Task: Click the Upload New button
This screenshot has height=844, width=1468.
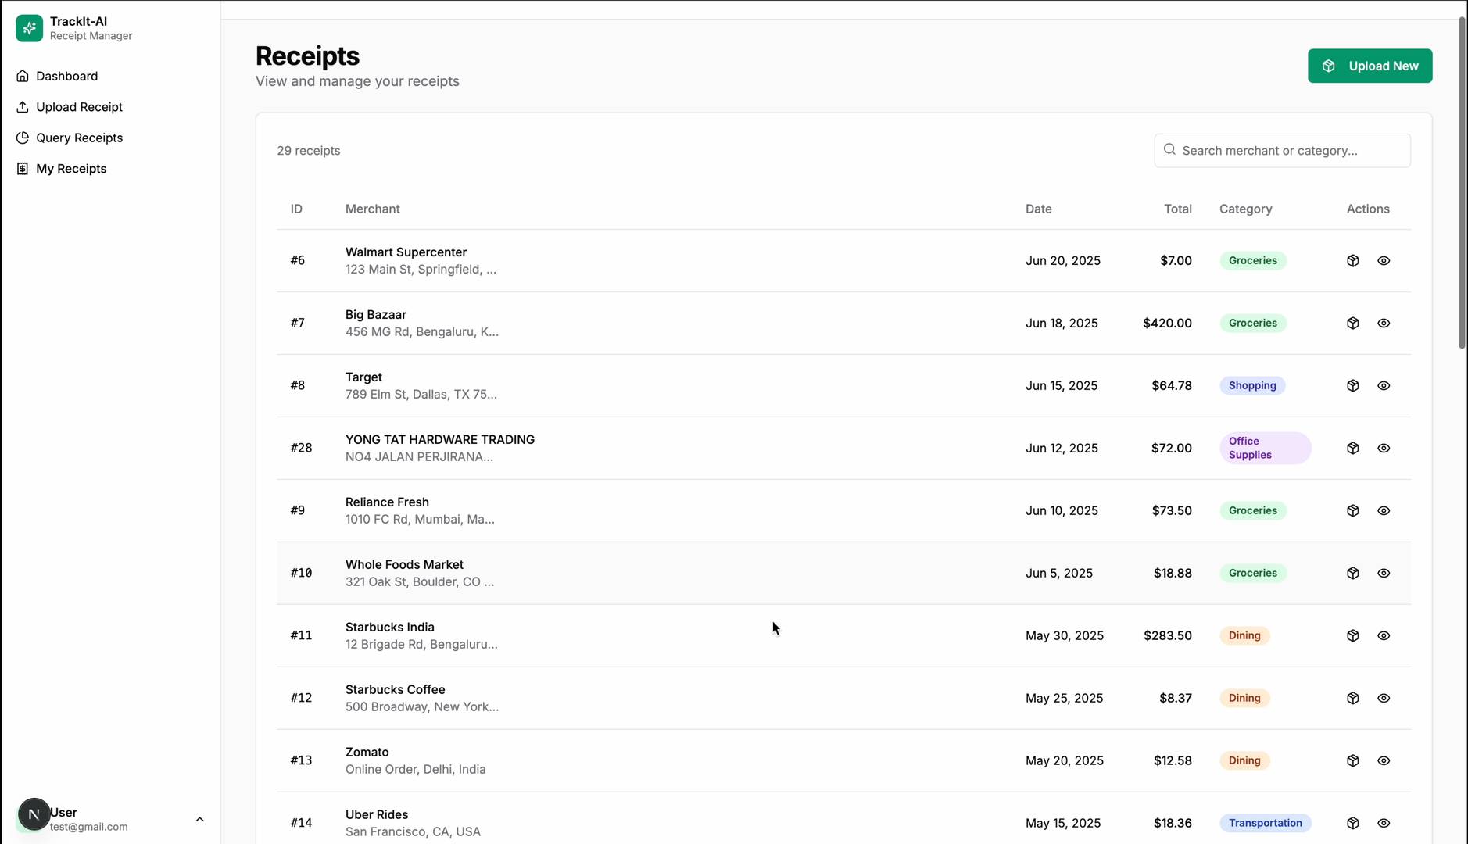Action: click(1370, 66)
